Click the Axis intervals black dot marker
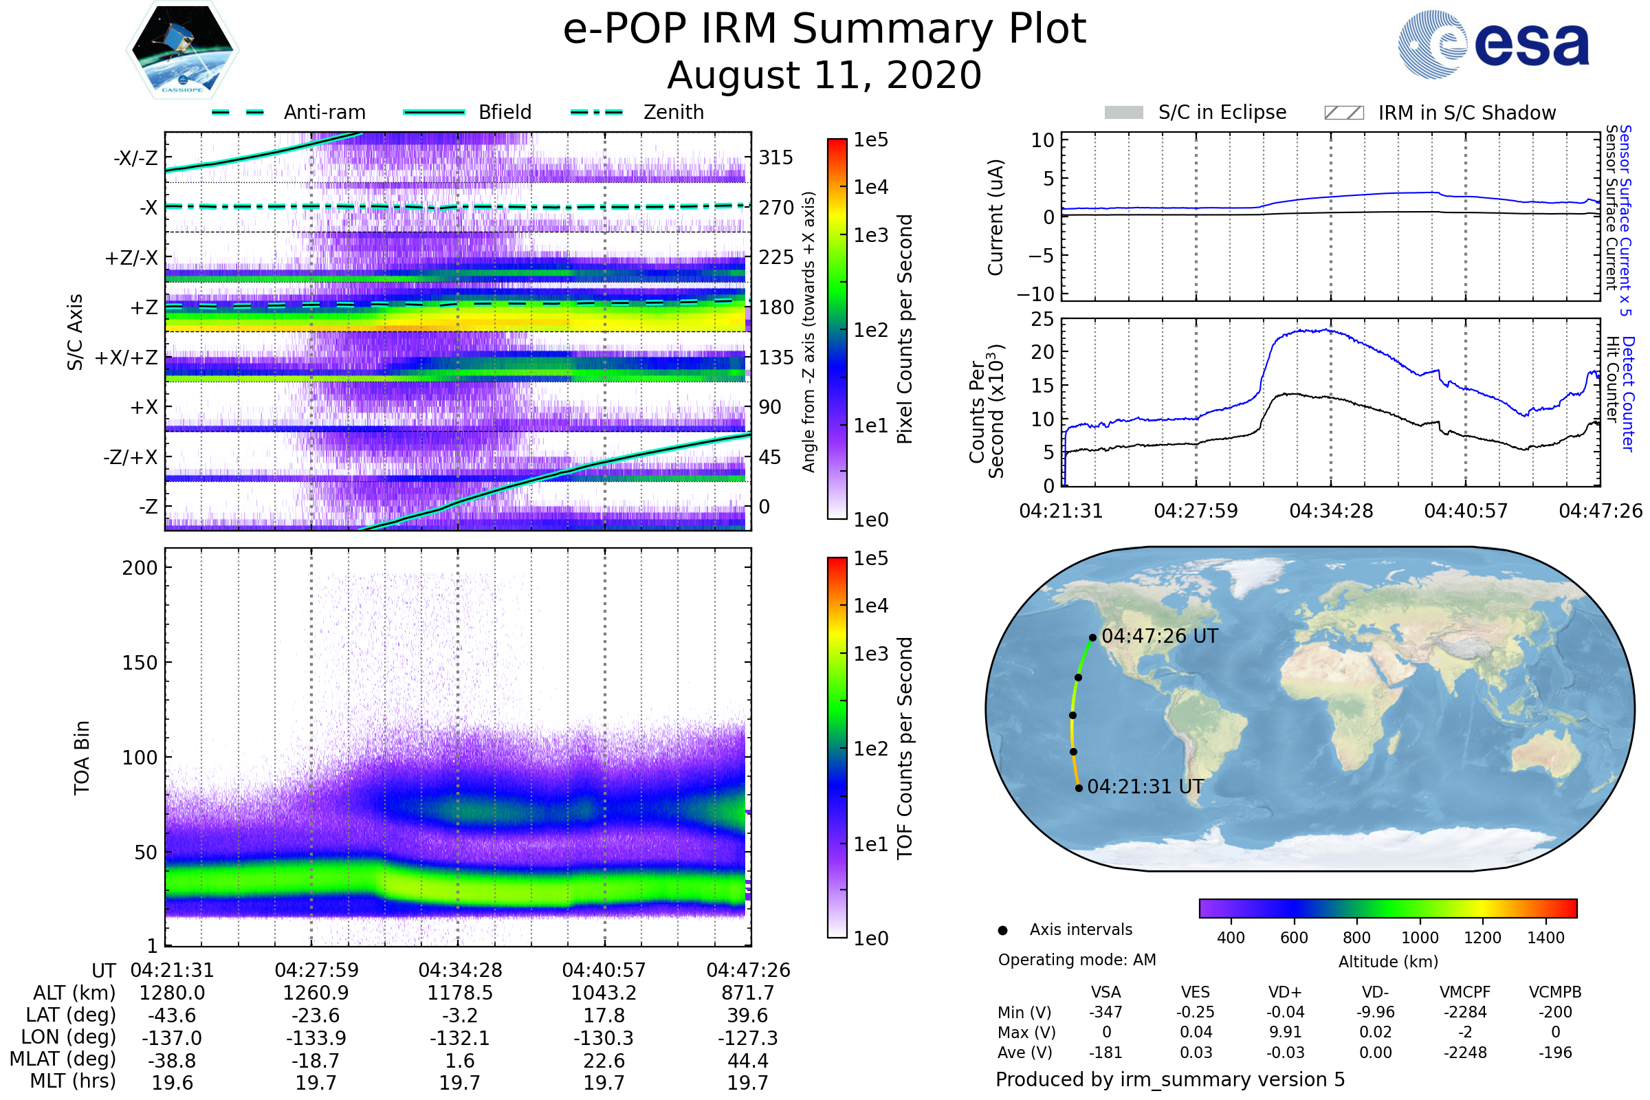Viewport: 1650px width, 1100px height. coord(1002,930)
